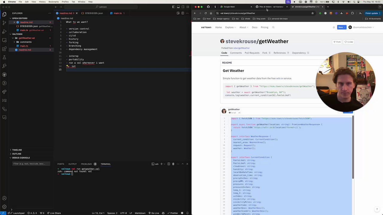Bookmark this page with the star icon
This screenshot has height=215, width=383.
click(313, 13)
